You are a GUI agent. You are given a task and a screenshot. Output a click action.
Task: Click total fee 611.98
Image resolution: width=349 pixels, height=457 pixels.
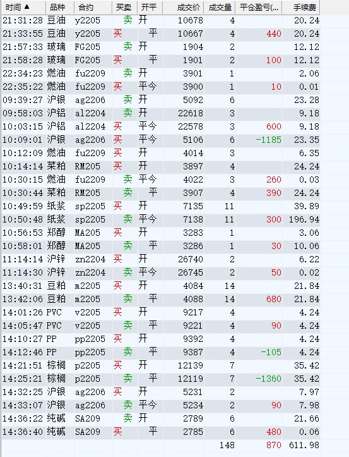304,445
